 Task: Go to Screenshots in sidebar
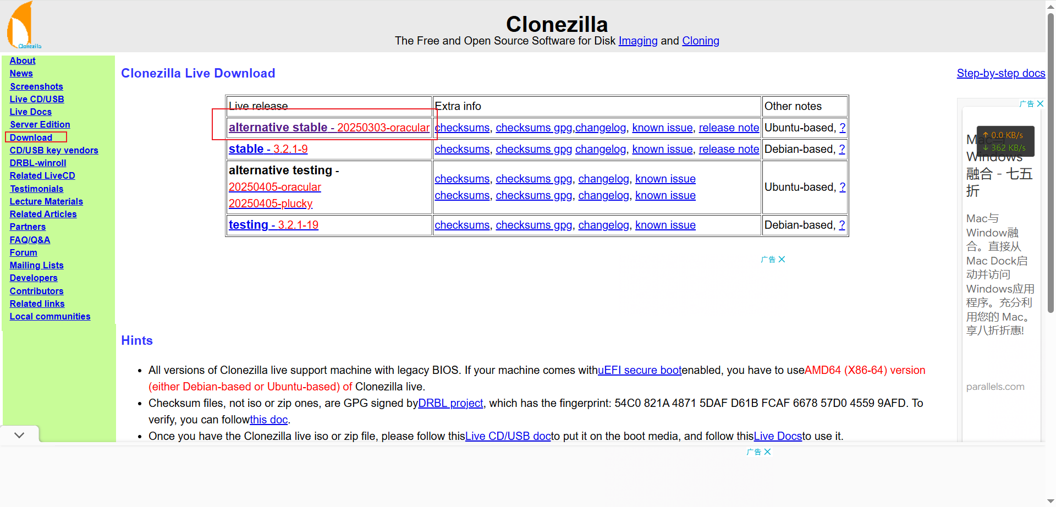click(36, 86)
